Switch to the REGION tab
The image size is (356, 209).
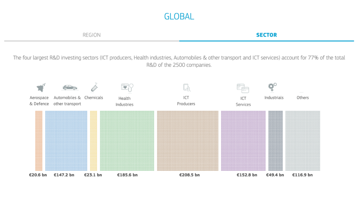coord(92,35)
